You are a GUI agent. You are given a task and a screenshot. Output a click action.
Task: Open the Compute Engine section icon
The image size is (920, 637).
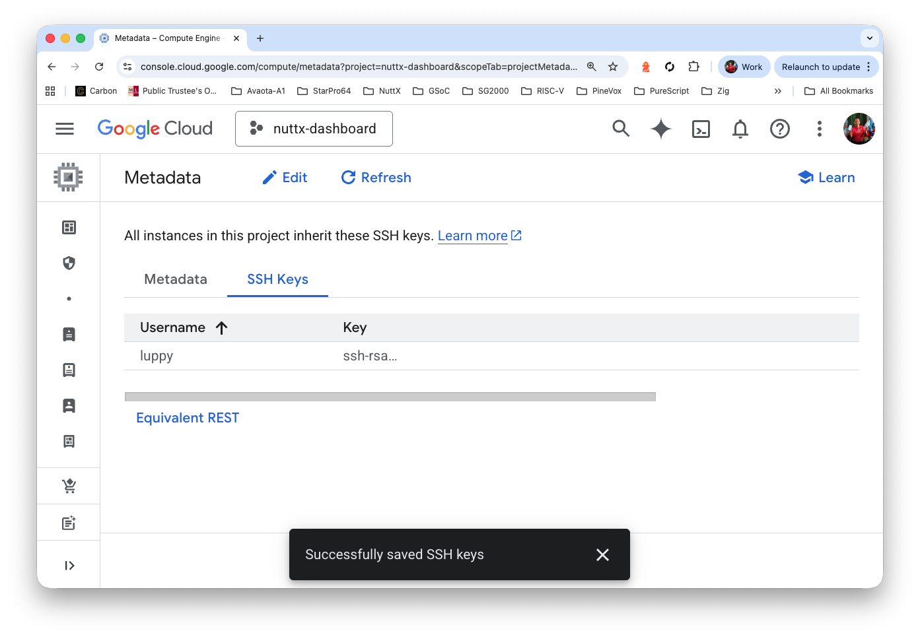point(69,177)
